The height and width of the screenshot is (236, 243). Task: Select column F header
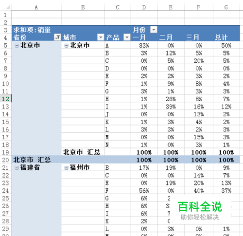coord(199,7)
